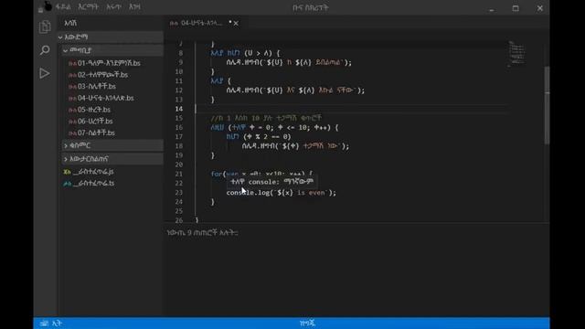This screenshot has height=329, width=585.
Task: Open file 05- .bs in explorer
Action: [94, 110]
